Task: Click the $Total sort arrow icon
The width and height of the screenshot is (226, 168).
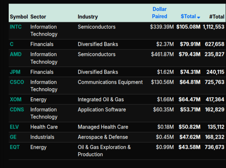Action: tap(199, 17)
